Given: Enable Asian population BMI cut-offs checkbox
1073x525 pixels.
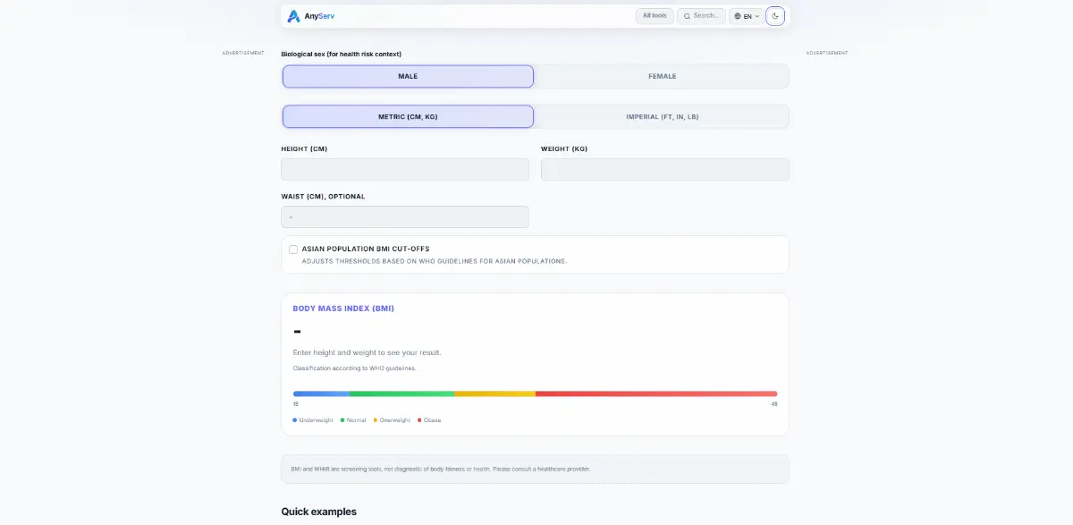Looking at the screenshot, I should [x=293, y=250].
